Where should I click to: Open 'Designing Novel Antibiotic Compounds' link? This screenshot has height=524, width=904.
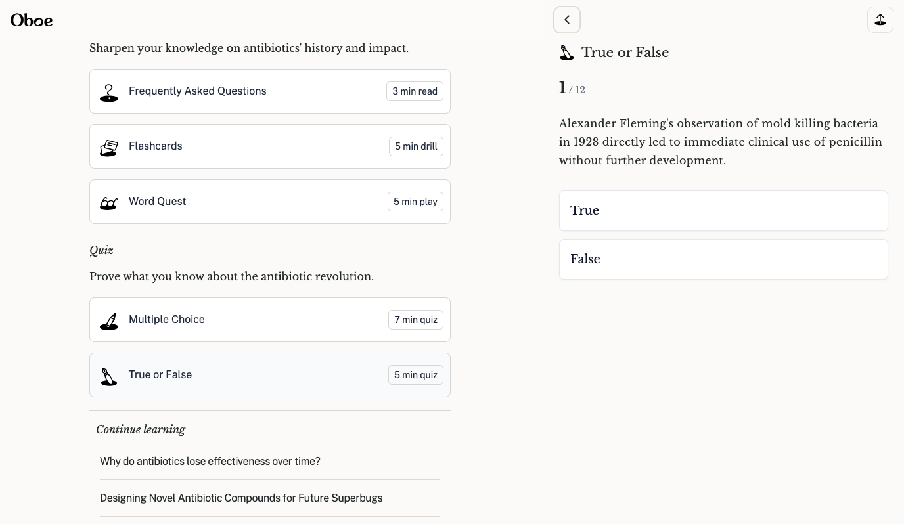point(241,498)
